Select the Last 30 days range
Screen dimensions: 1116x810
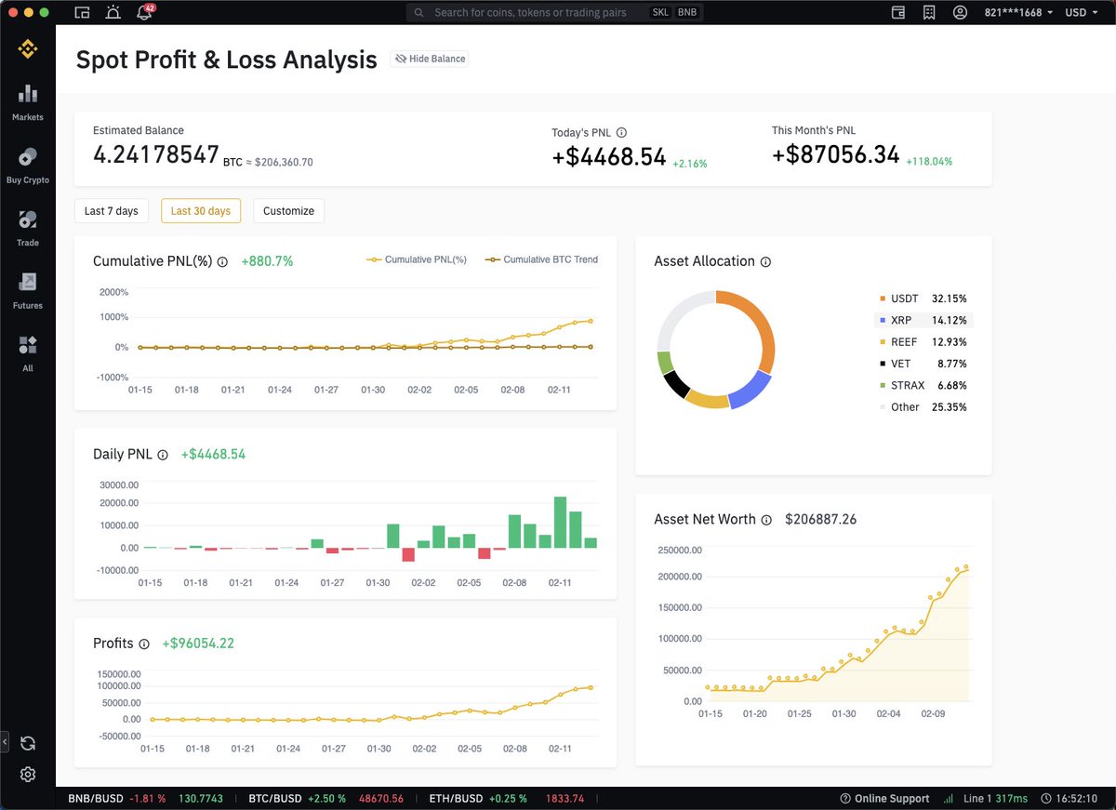tap(201, 211)
